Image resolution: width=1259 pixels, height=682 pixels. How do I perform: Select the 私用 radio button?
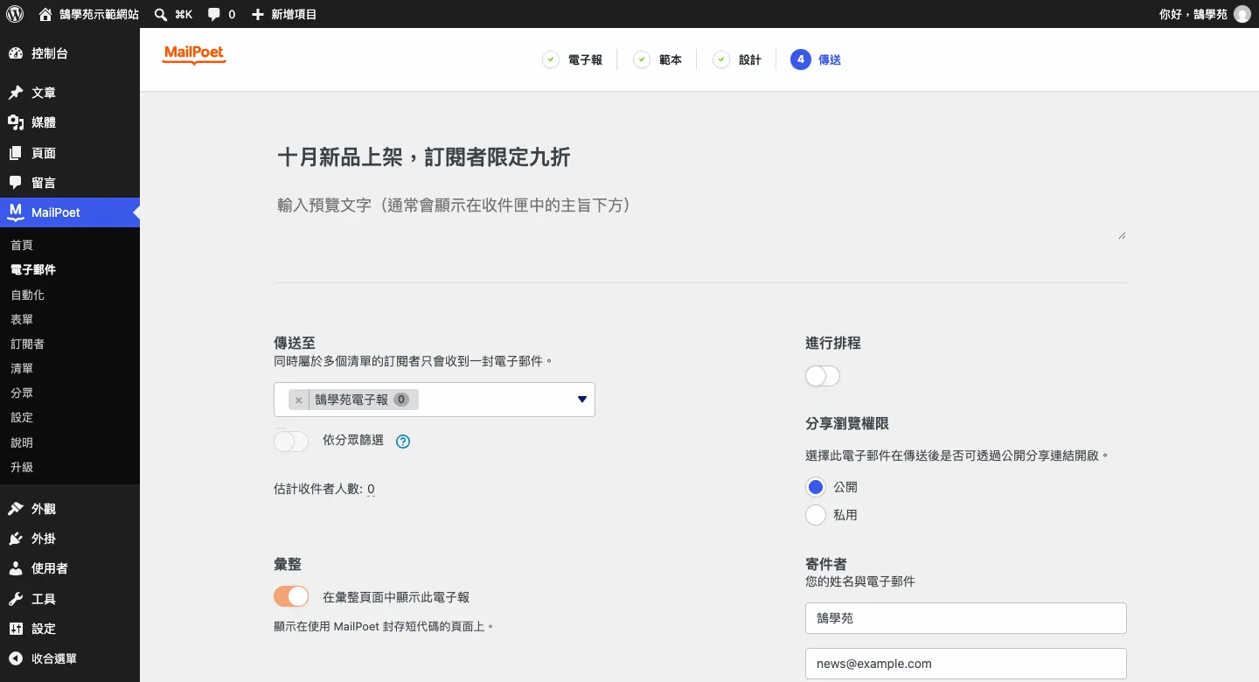816,515
